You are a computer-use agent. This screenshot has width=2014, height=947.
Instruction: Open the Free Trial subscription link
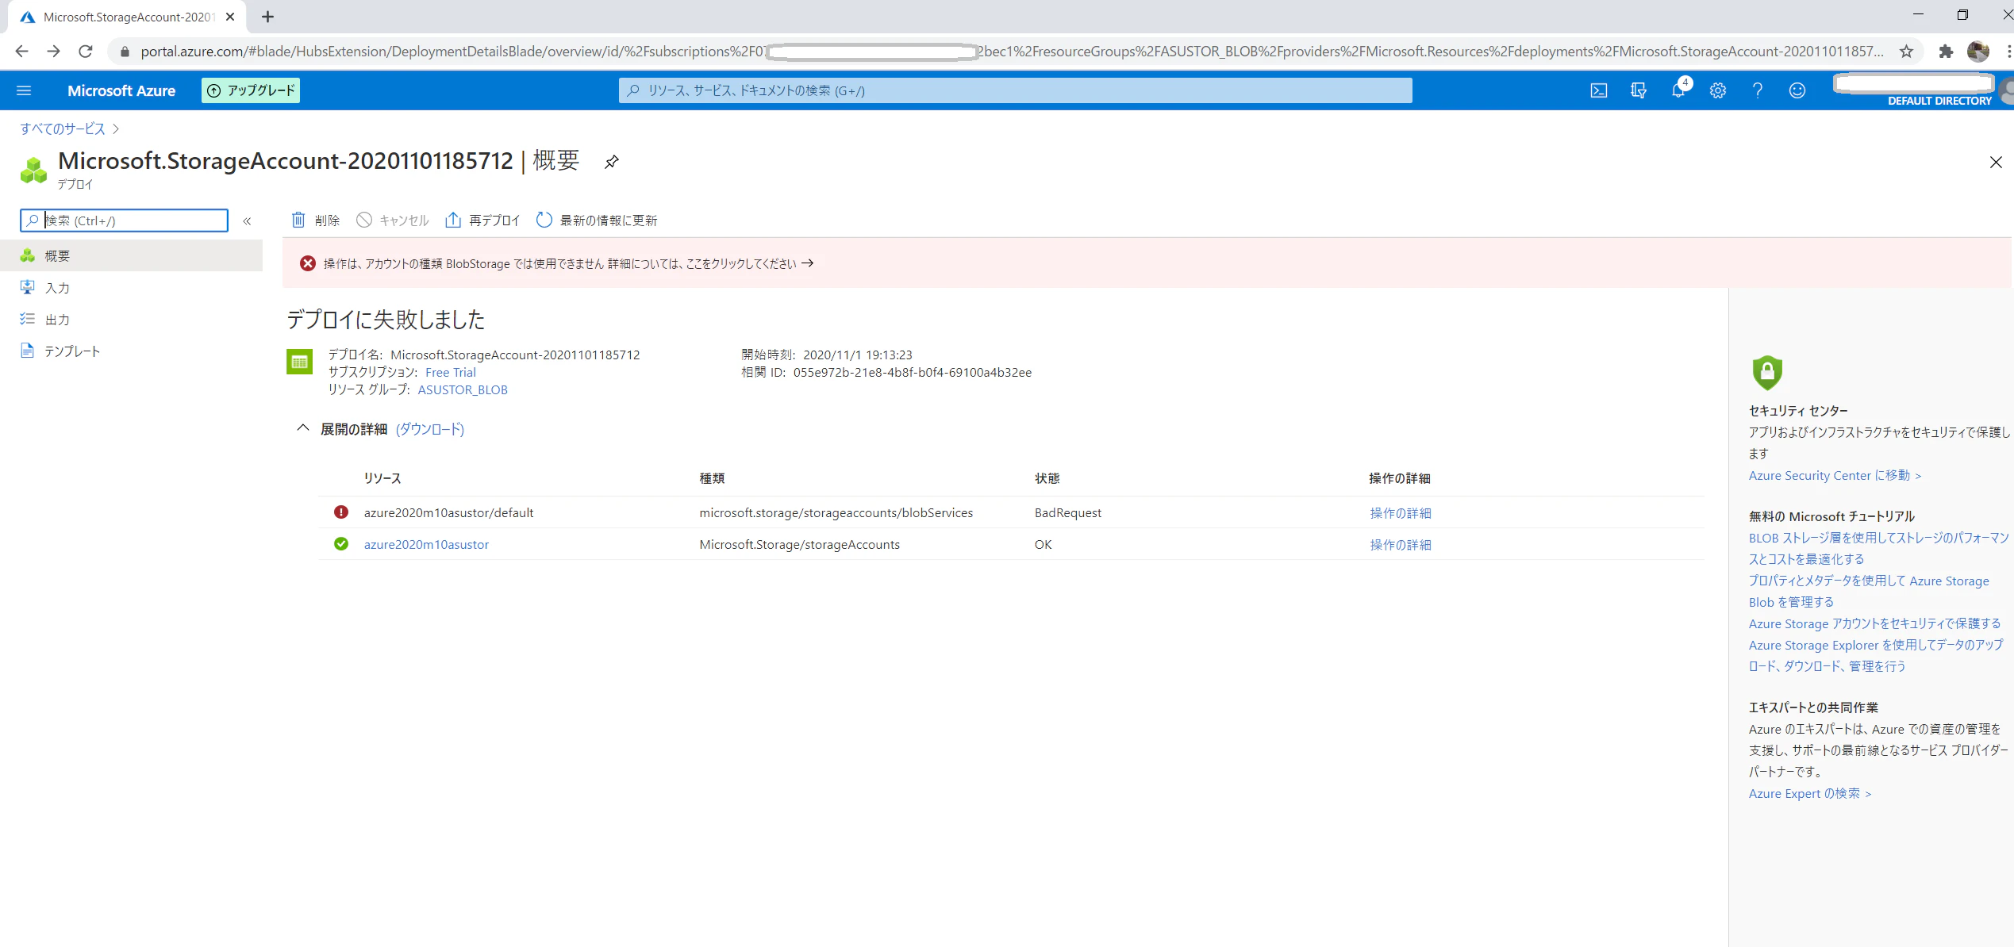coord(450,372)
